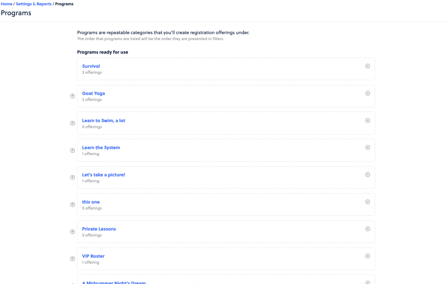Screen dimensions: 448x284
Task: Move Goat Yoga up with the arrow icon
Action: coord(73,96)
